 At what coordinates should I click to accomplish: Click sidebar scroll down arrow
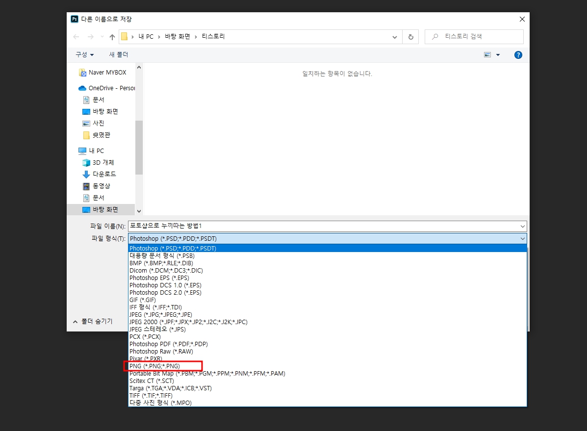[139, 211]
